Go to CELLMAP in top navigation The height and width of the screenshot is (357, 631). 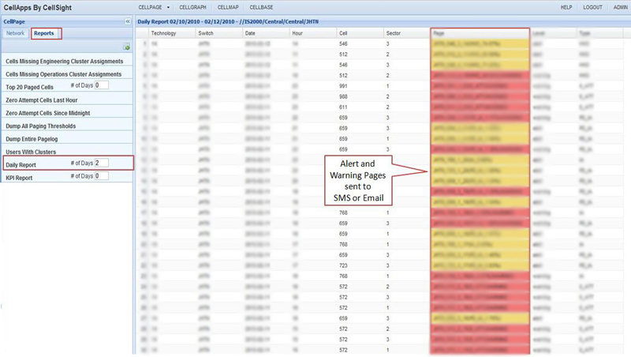click(x=227, y=7)
